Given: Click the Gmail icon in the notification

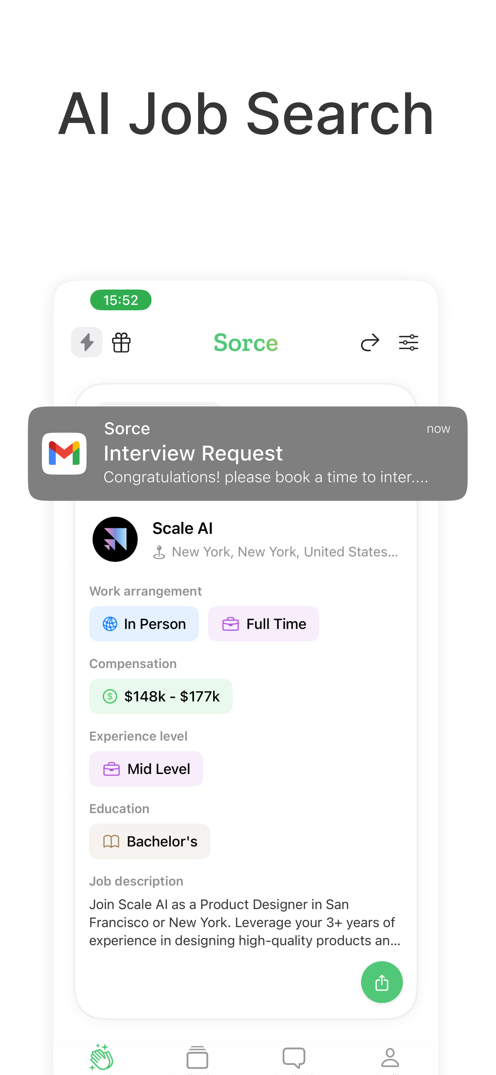Looking at the screenshot, I should click(x=64, y=454).
